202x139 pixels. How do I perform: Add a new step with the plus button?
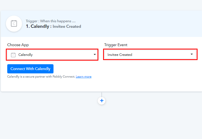click(x=102, y=101)
